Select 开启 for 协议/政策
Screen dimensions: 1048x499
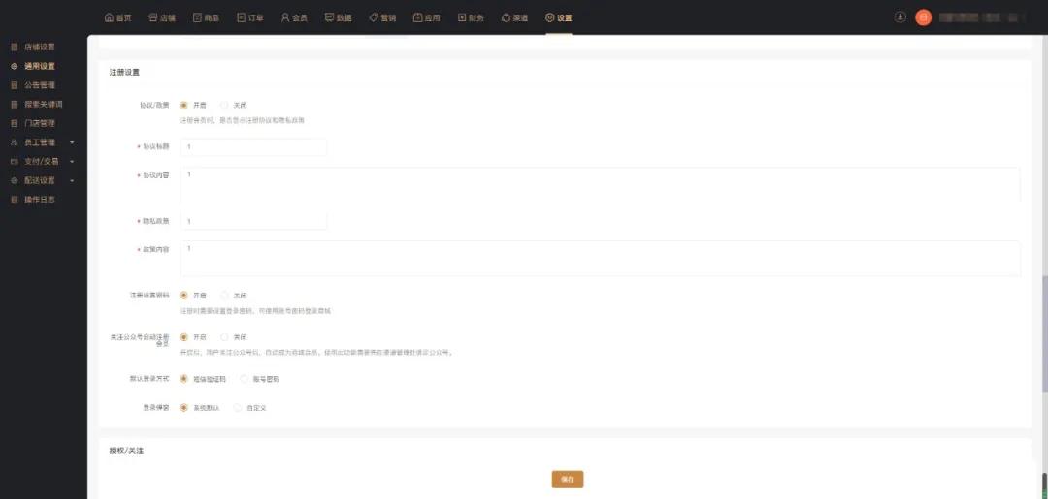pyautogui.click(x=183, y=105)
